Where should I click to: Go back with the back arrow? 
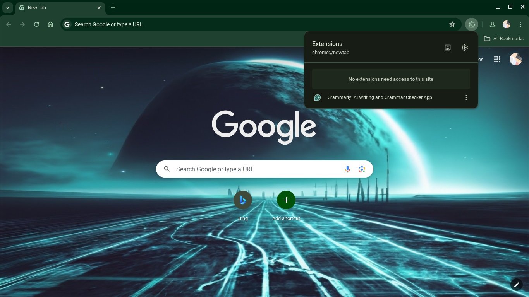tap(9, 24)
